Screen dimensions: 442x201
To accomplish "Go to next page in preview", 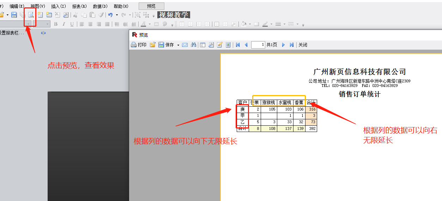I will pos(283,45).
